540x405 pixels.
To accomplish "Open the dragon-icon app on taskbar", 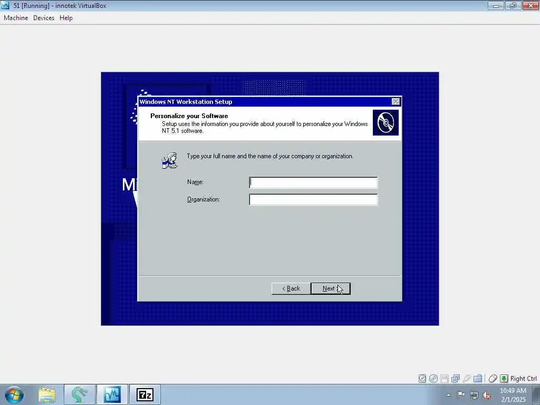I will [x=79, y=394].
